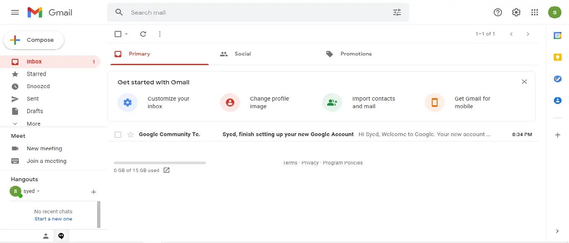
Task: Go to older messages arrow
Action: (528, 34)
